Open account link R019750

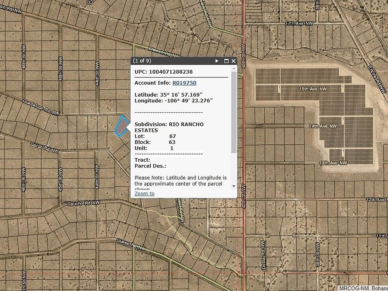tap(184, 83)
